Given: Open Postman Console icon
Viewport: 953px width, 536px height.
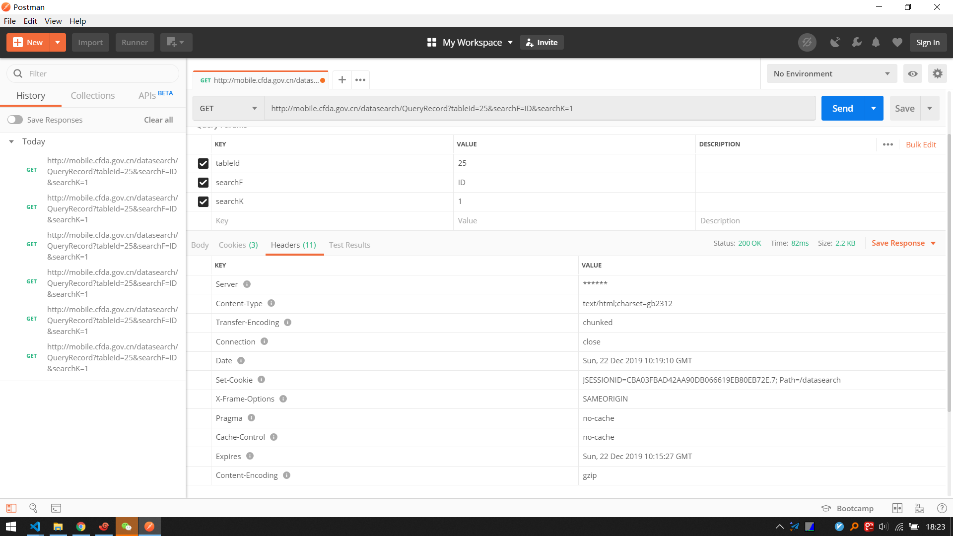Looking at the screenshot, I should (x=56, y=508).
